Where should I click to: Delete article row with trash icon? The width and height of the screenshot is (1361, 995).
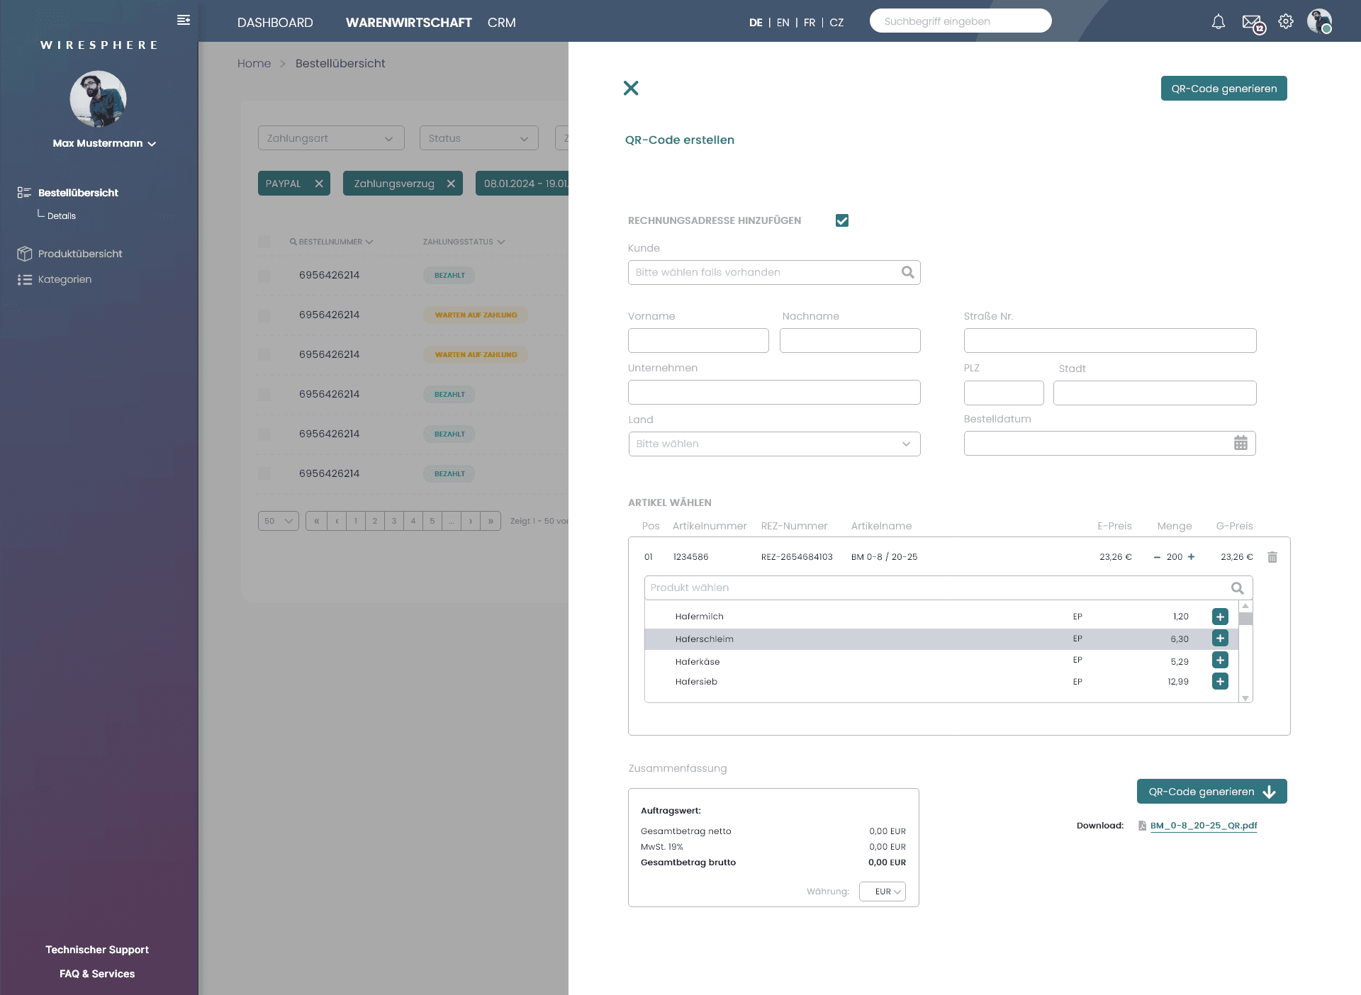(1272, 557)
